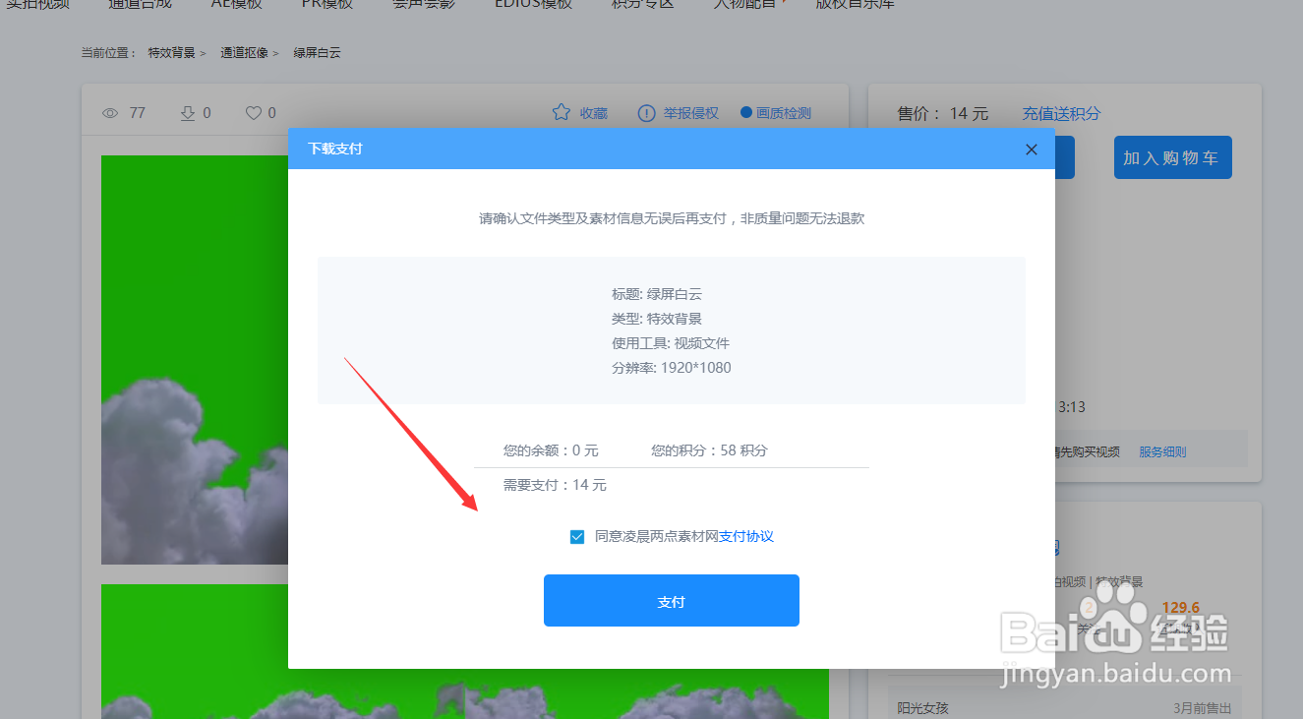Screen dimensions: 1303x719
Task: Click the download count icon
Action: click(188, 113)
